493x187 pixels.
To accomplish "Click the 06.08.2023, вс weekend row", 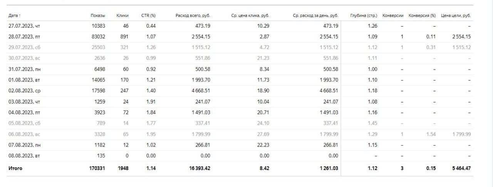I will click(240, 134).
